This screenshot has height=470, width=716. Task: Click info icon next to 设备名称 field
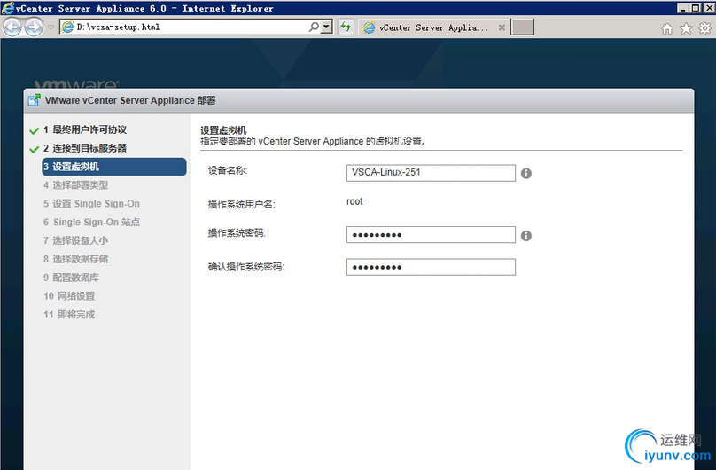pos(526,174)
